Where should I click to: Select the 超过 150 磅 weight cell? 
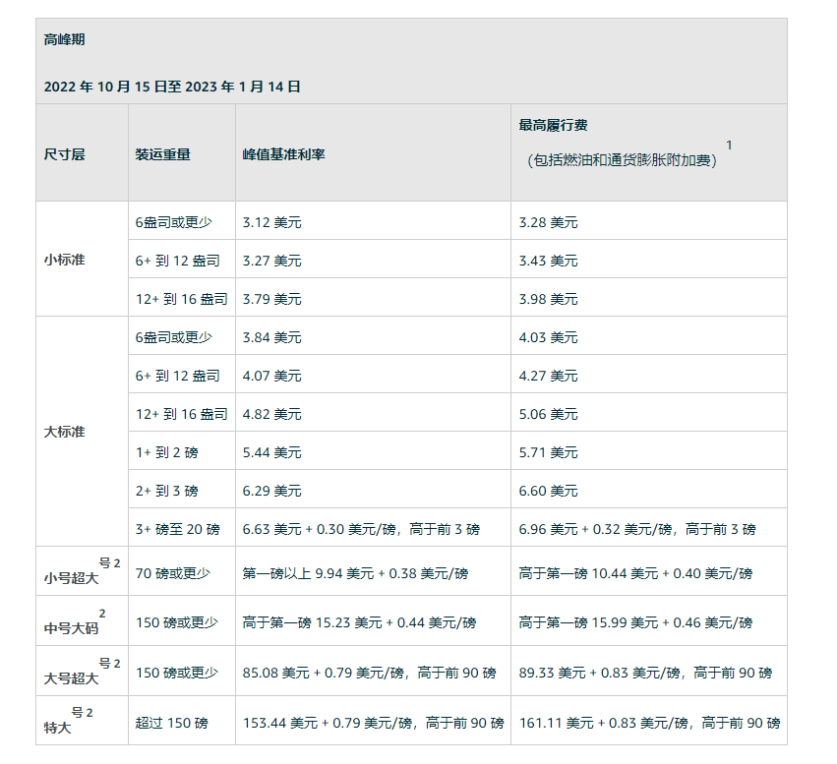coord(172,724)
